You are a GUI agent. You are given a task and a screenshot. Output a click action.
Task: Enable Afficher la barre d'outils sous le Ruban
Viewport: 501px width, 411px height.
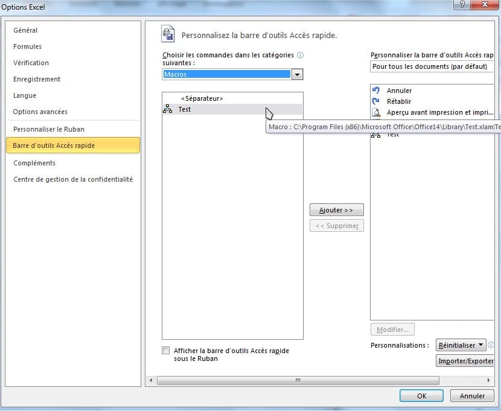(166, 351)
